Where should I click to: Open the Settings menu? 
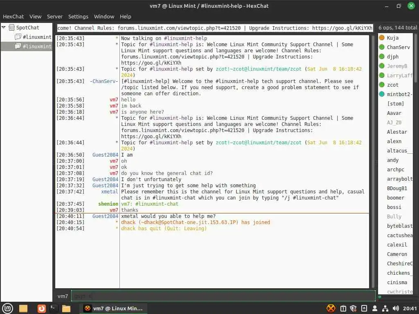78,16
